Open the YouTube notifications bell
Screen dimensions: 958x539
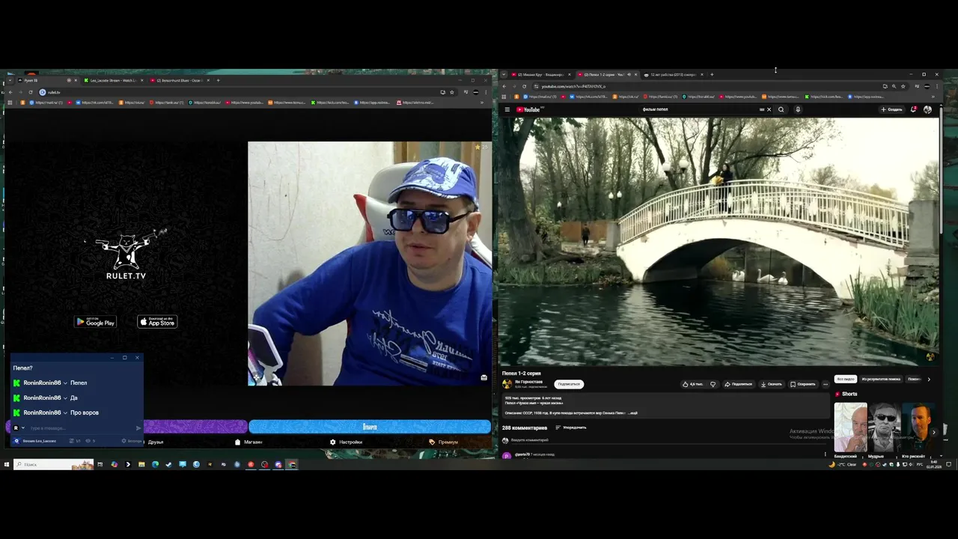click(914, 109)
